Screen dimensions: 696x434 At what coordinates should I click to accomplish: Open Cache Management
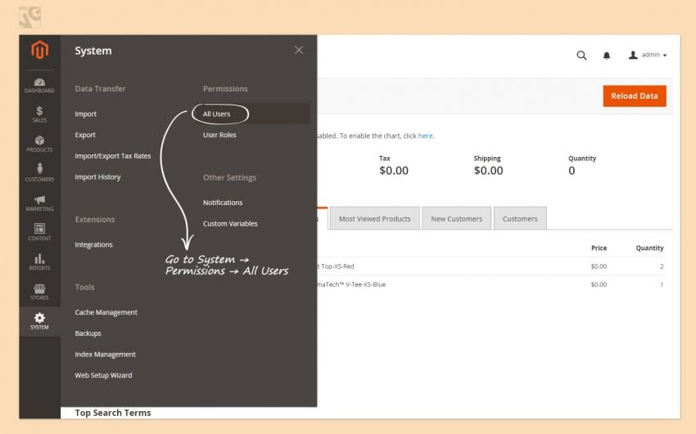(106, 312)
